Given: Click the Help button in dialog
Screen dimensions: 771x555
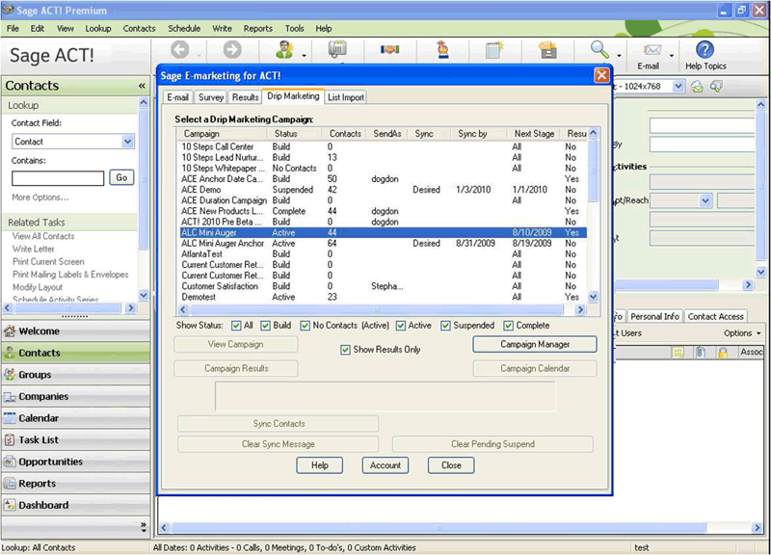Looking at the screenshot, I should coord(320,465).
